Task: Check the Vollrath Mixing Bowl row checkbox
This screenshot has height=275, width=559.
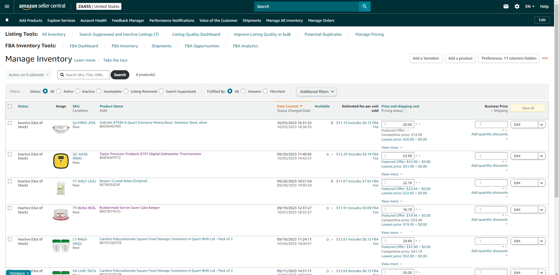Action: [10, 123]
